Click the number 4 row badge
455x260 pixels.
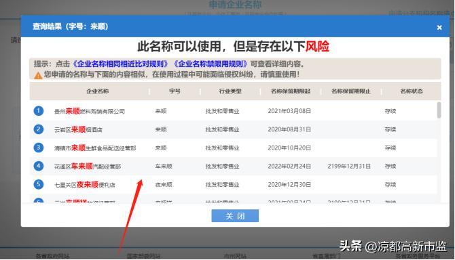point(38,166)
